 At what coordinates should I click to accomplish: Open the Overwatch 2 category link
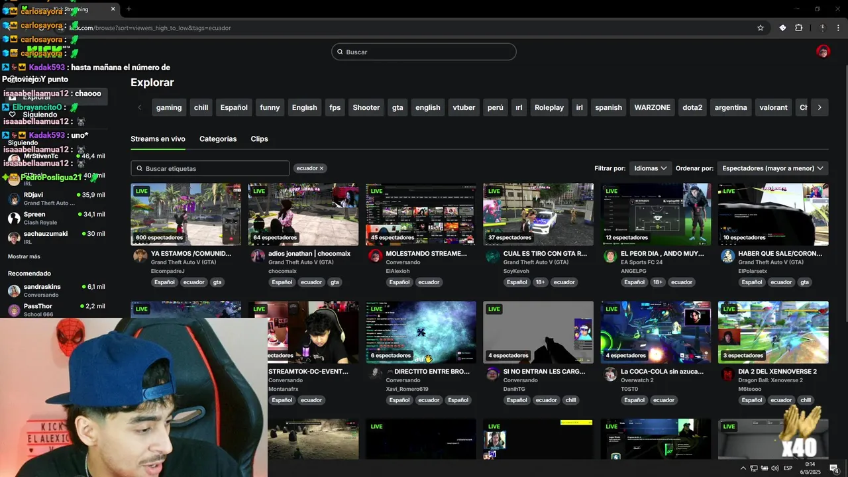click(637, 380)
